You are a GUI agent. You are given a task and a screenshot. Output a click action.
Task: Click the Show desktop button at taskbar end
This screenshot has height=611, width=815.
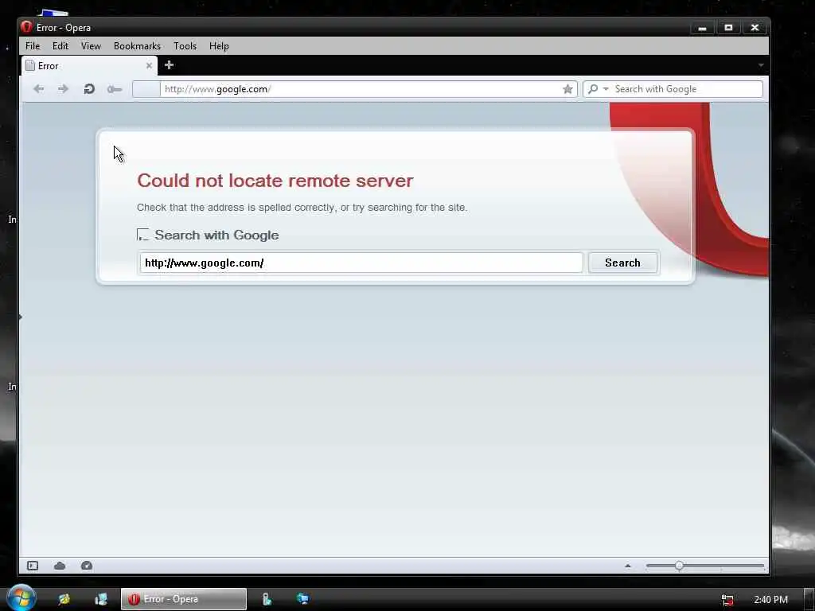(x=809, y=599)
